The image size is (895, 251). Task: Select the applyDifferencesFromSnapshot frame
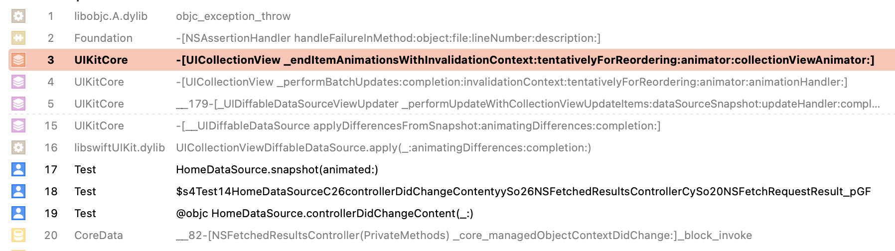tap(418, 125)
